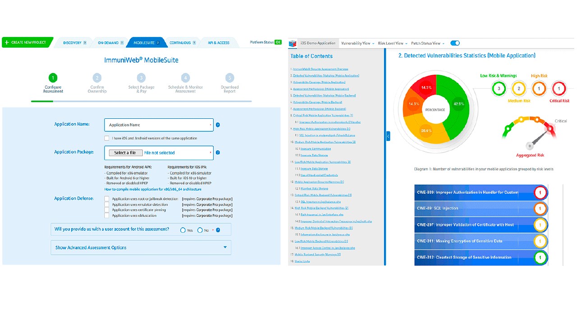Click the High Risk count circle

click(539, 89)
